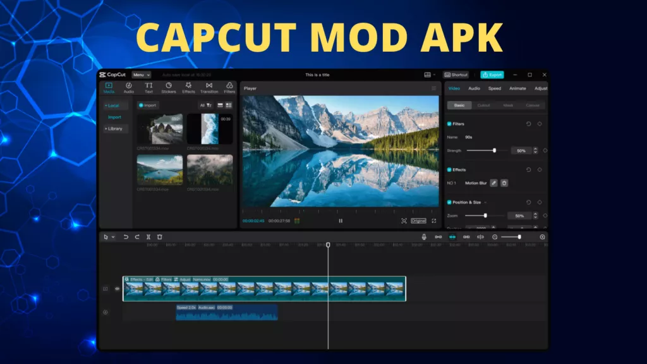Viewport: 647px width, 364px height.
Task: Expand the selection tool dropdown arrow
Action: 113,237
